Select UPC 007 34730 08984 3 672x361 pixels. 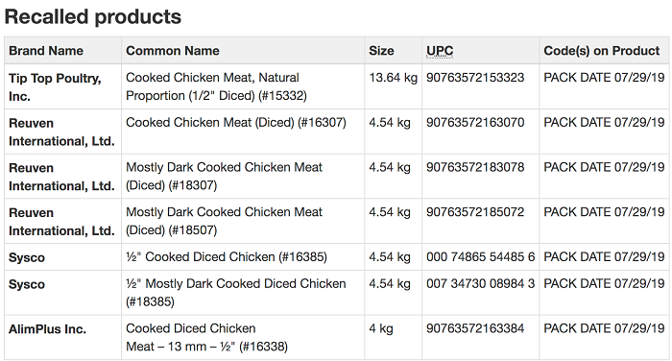pyautogui.click(x=480, y=284)
